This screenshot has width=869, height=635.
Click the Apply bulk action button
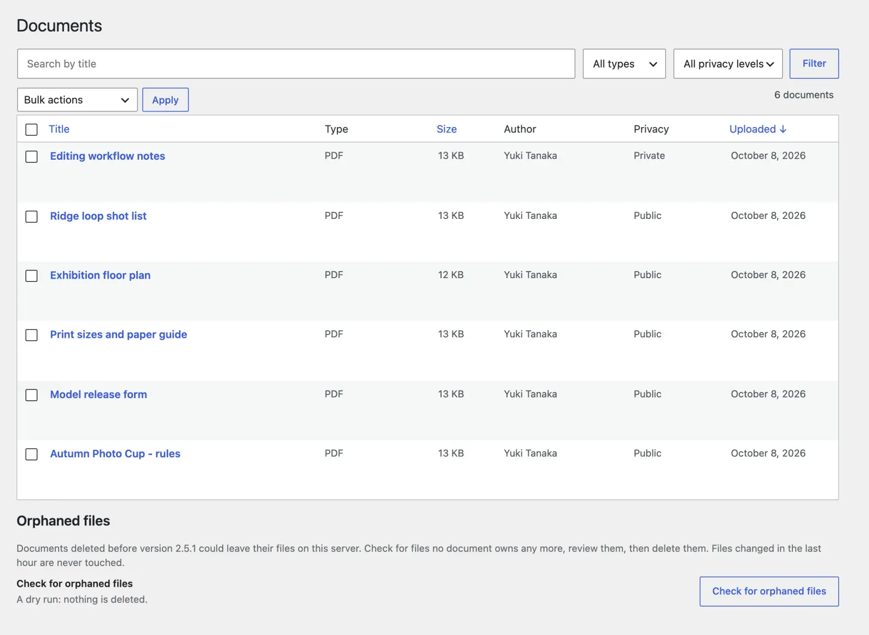(165, 100)
